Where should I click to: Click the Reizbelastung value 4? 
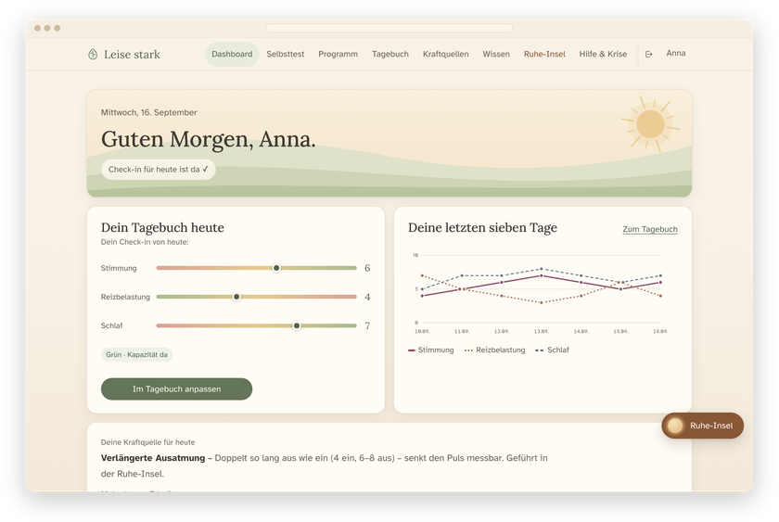pyautogui.click(x=367, y=297)
